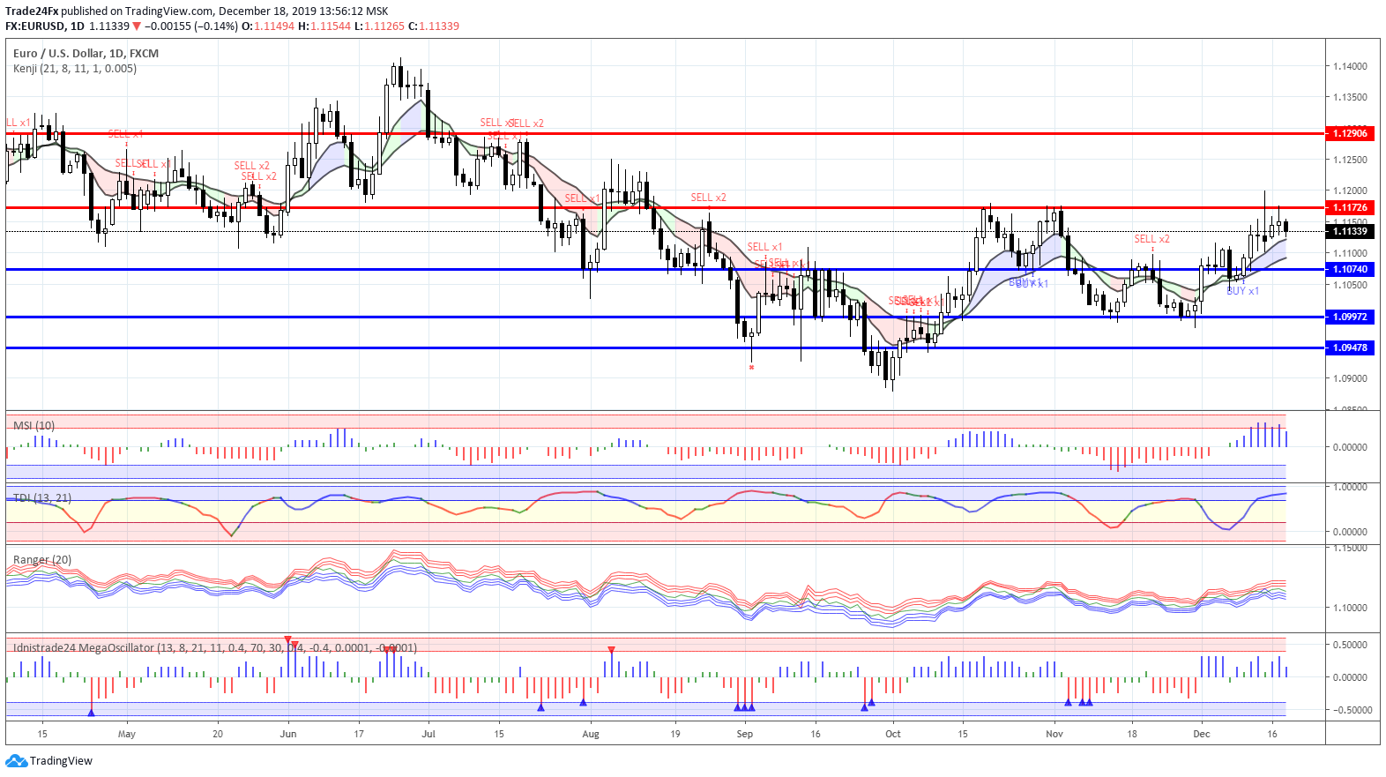Click the May date label on time axis

pos(127,734)
